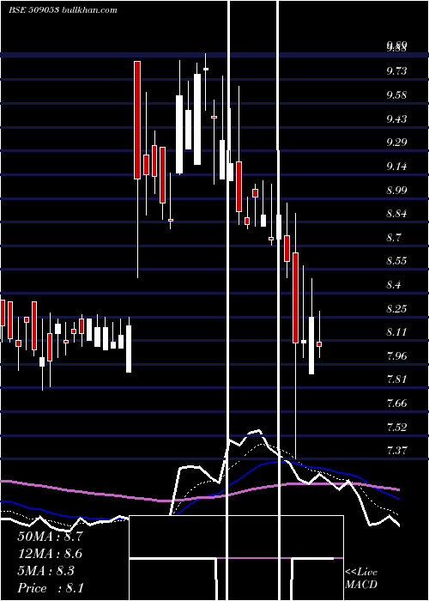Select the last small red candlestick

pyautogui.click(x=319, y=344)
